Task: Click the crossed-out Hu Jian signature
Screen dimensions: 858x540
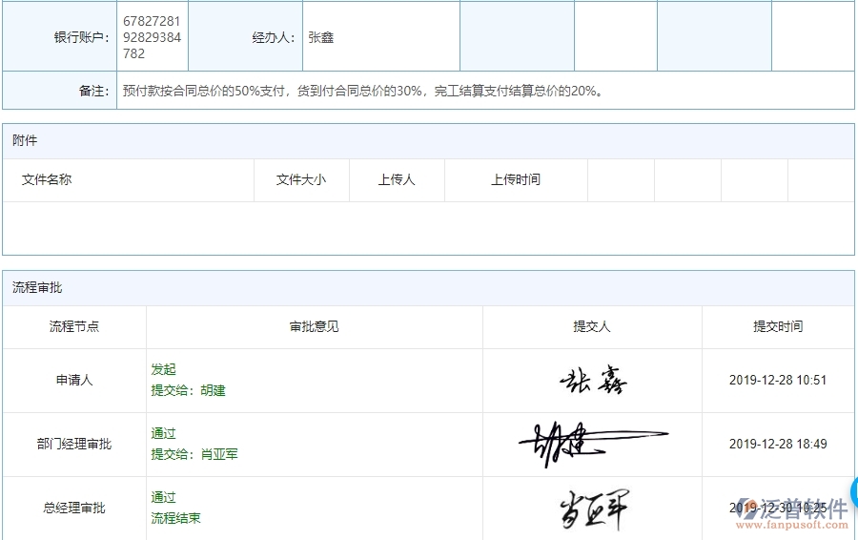Action: pos(592,443)
